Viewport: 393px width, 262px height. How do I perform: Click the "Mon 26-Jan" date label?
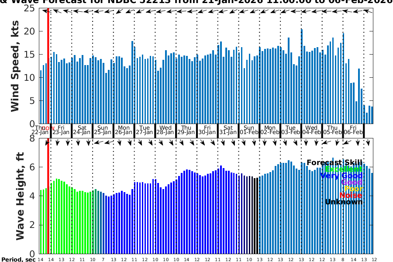pyautogui.click(x=124, y=130)
